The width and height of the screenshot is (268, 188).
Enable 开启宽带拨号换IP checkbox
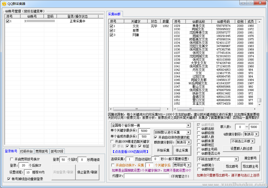coord(11,159)
